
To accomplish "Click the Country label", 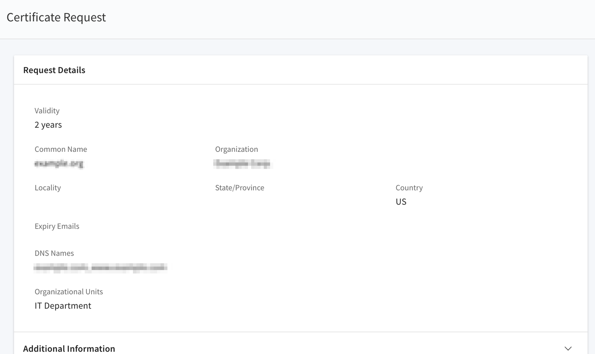I will click(409, 188).
